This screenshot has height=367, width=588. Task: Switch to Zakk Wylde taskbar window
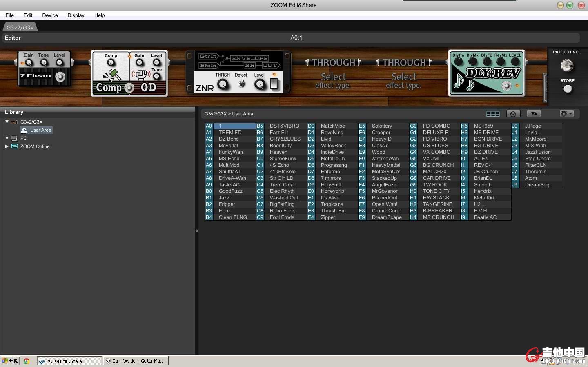[136, 361]
